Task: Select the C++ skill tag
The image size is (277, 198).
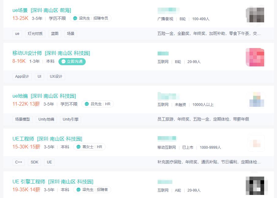Action: [x=19, y=162]
